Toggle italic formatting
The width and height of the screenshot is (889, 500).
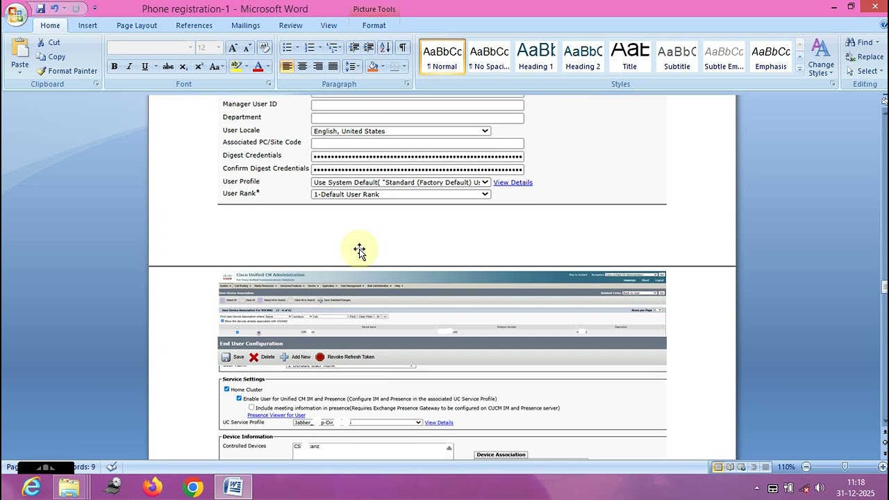point(129,67)
